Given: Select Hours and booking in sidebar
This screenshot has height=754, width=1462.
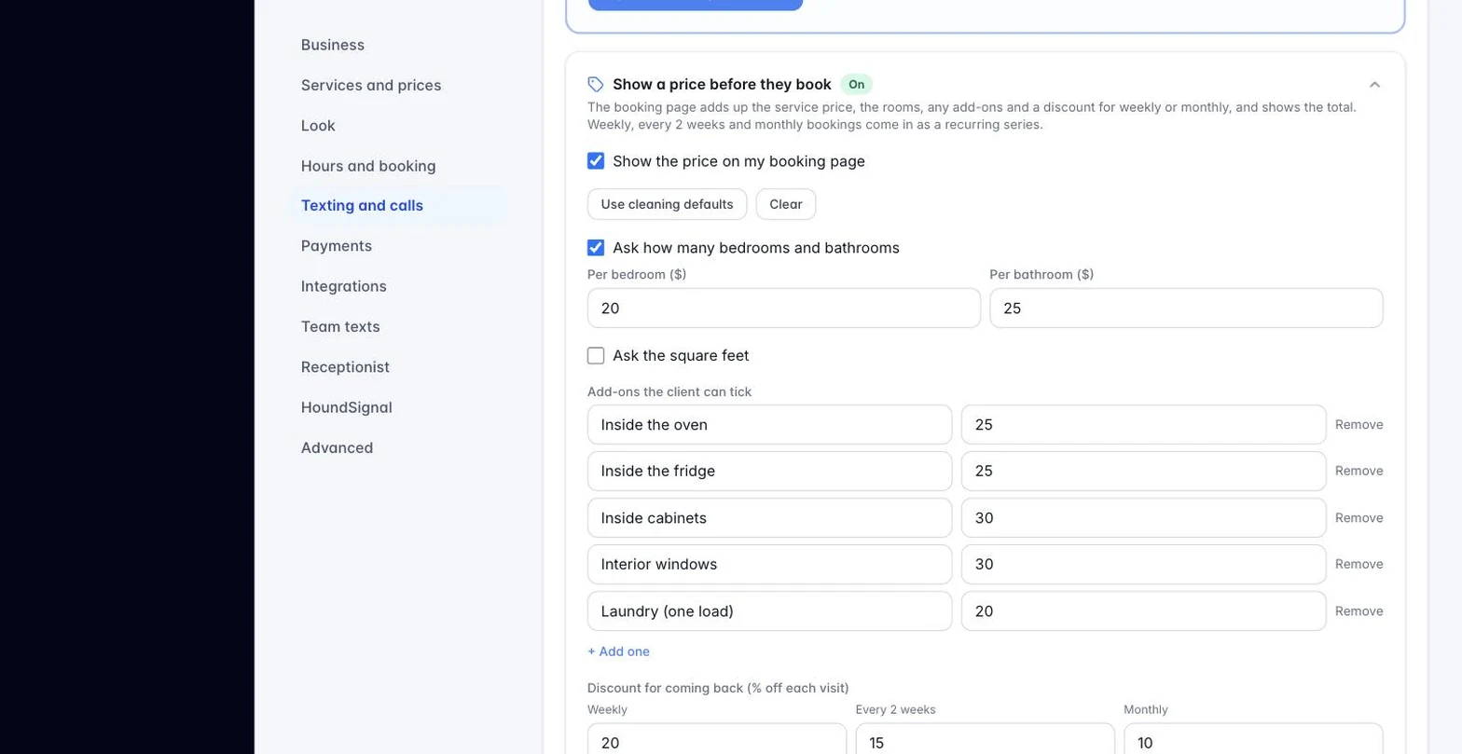Looking at the screenshot, I should click(368, 166).
